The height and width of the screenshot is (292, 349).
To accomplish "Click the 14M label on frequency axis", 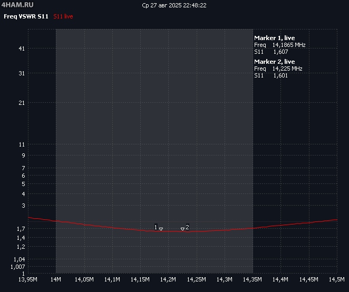I will coord(56,279).
